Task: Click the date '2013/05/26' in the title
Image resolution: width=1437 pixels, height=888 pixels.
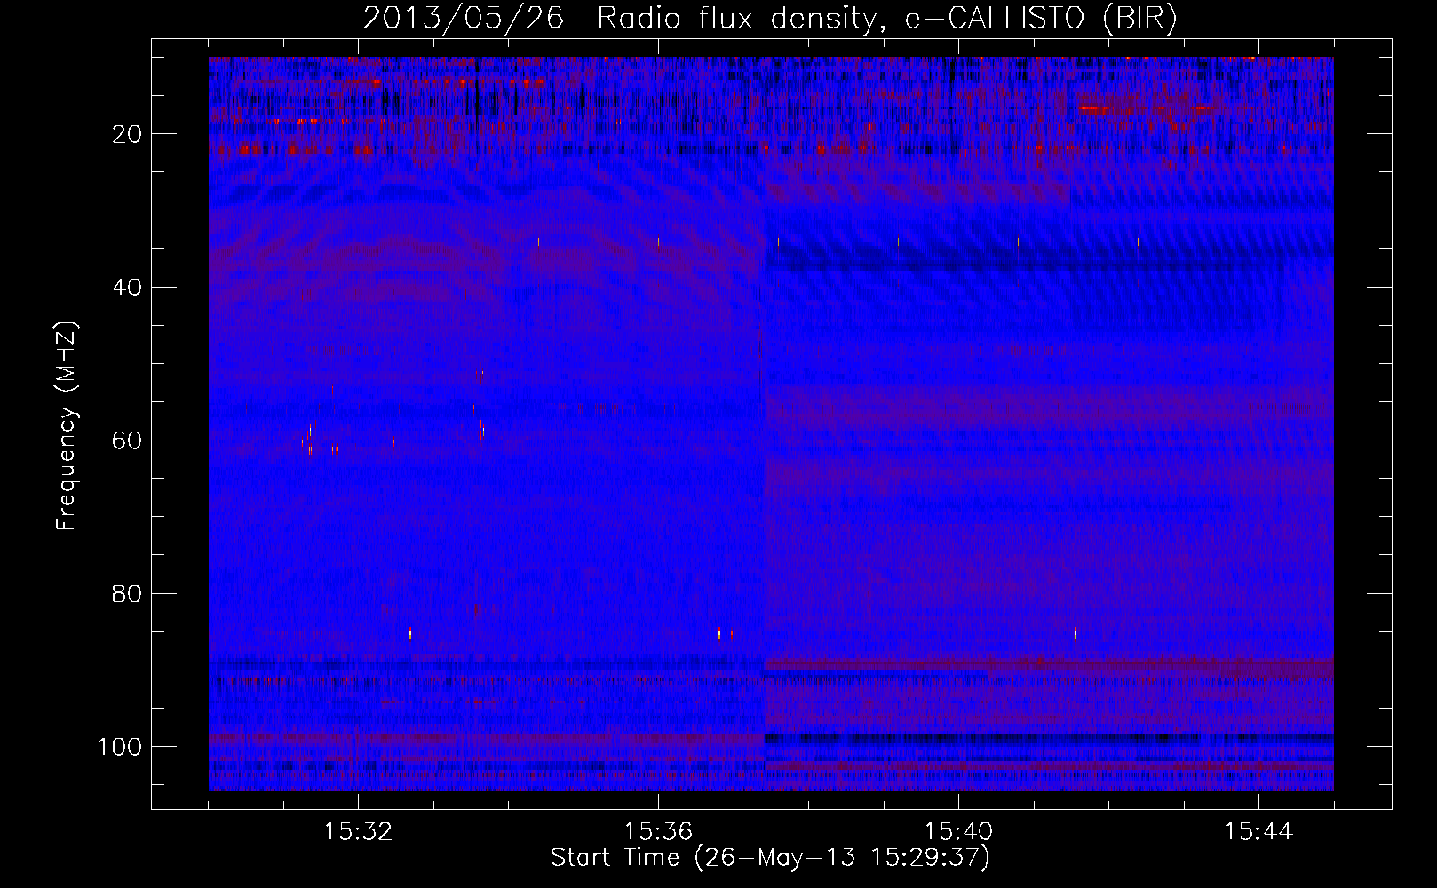Action: [x=464, y=19]
